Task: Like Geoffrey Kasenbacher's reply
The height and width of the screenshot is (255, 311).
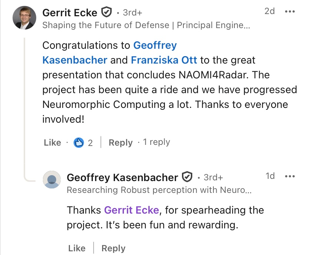Action: pos(77,248)
